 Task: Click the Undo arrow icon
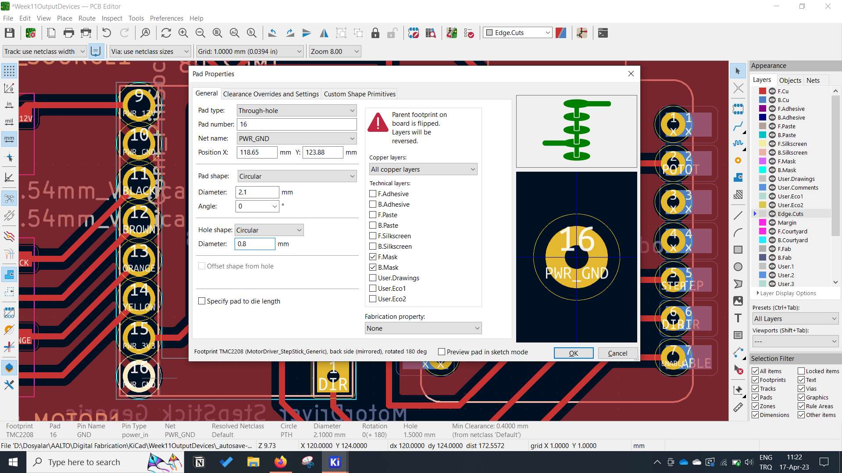click(107, 33)
